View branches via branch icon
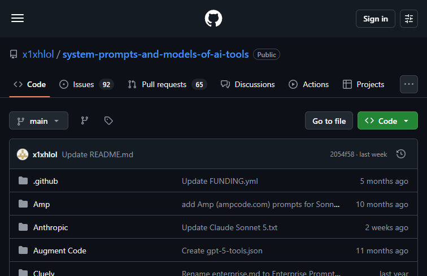This screenshot has height=276, width=427. [x=84, y=120]
